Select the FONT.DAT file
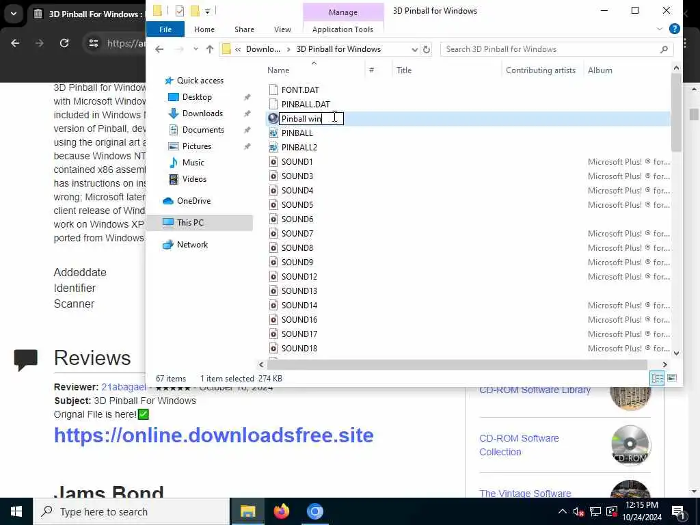 pos(300,90)
